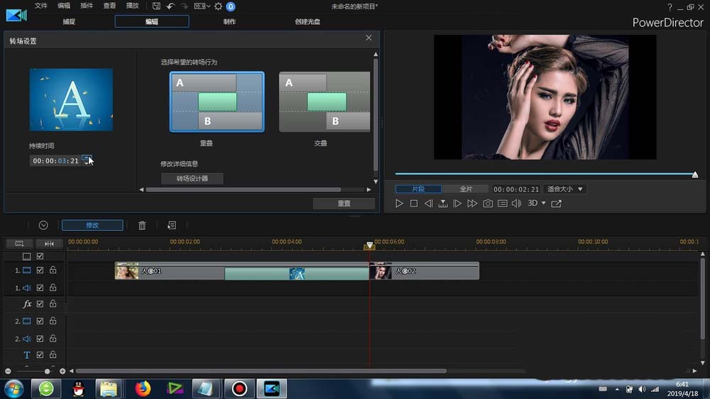Take a snapshot with camera icon
The image size is (710, 399).
[x=488, y=203]
